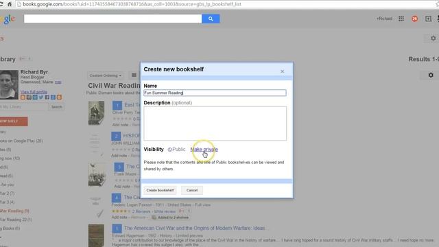This screenshot has width=439, height=247.
Task: Click the Cancel button in the dialog
Action: 192,190
